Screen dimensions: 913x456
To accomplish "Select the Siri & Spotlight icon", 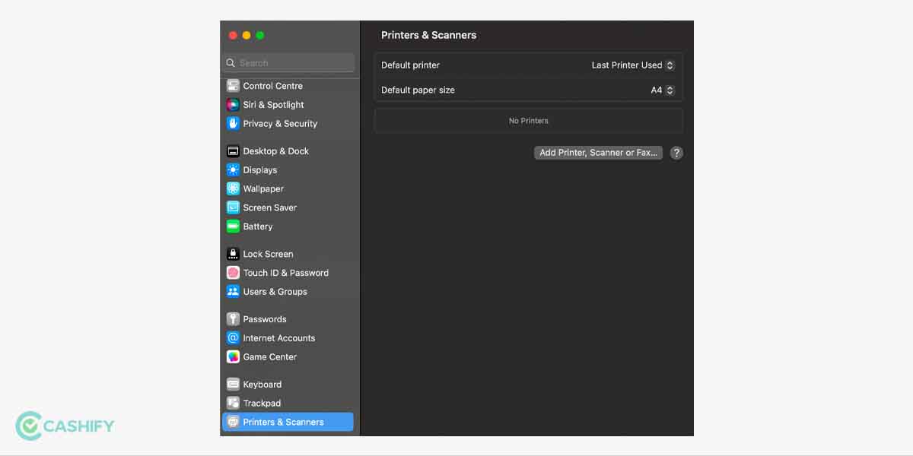I will pos(233,104).
